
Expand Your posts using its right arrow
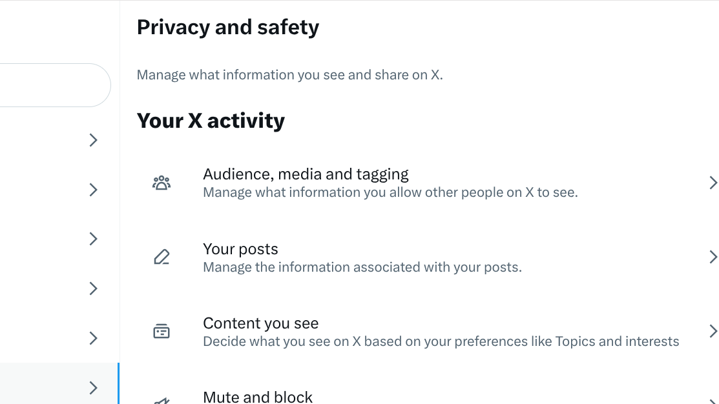coord(713,257)
